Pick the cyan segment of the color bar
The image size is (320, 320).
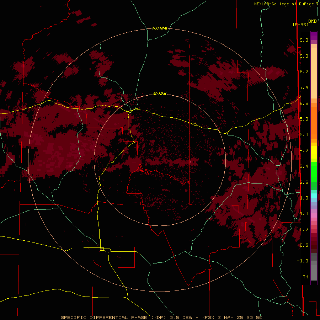pos(314,196)
